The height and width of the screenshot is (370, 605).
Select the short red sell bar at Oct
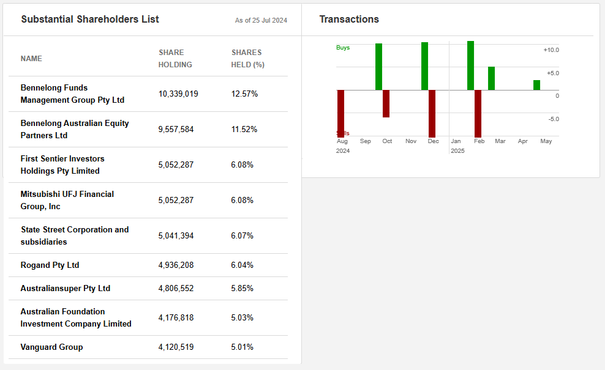pyautogui.click(x=386, y=103)
